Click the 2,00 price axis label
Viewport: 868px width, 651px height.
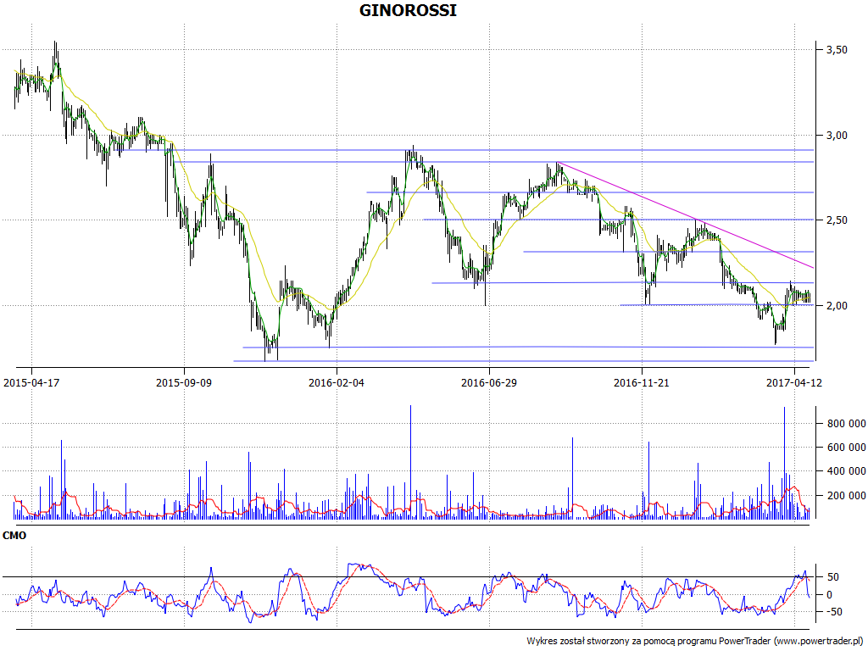click(x=837, y=305)
